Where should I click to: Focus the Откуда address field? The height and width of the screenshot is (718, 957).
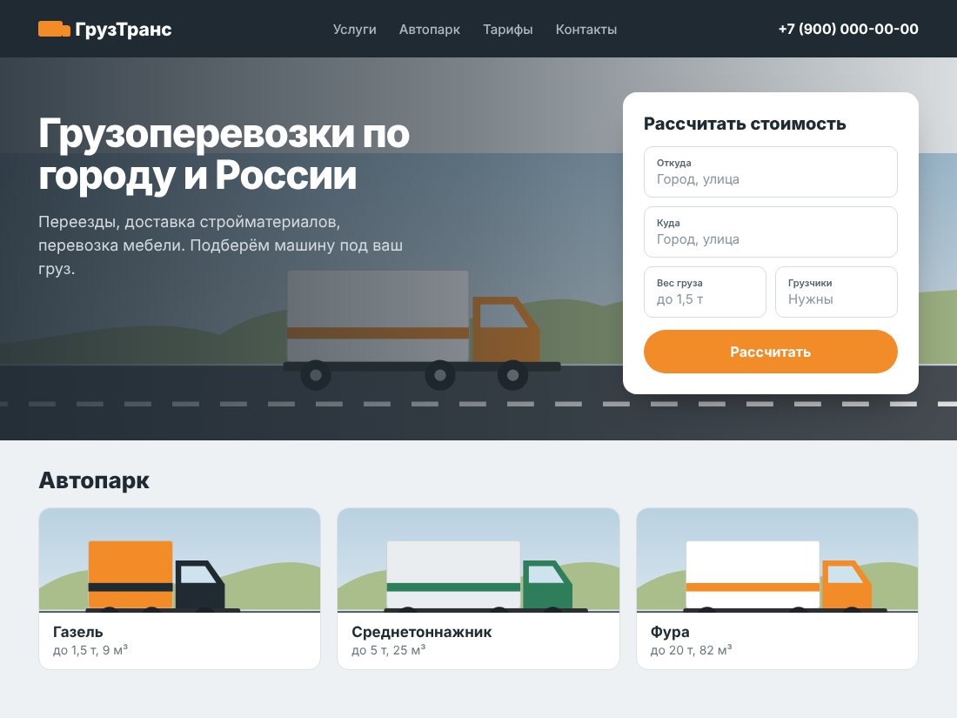point(770,171)
